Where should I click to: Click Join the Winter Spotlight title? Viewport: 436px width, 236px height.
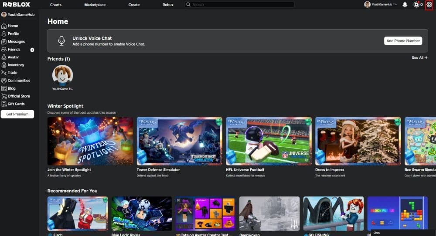69,170
